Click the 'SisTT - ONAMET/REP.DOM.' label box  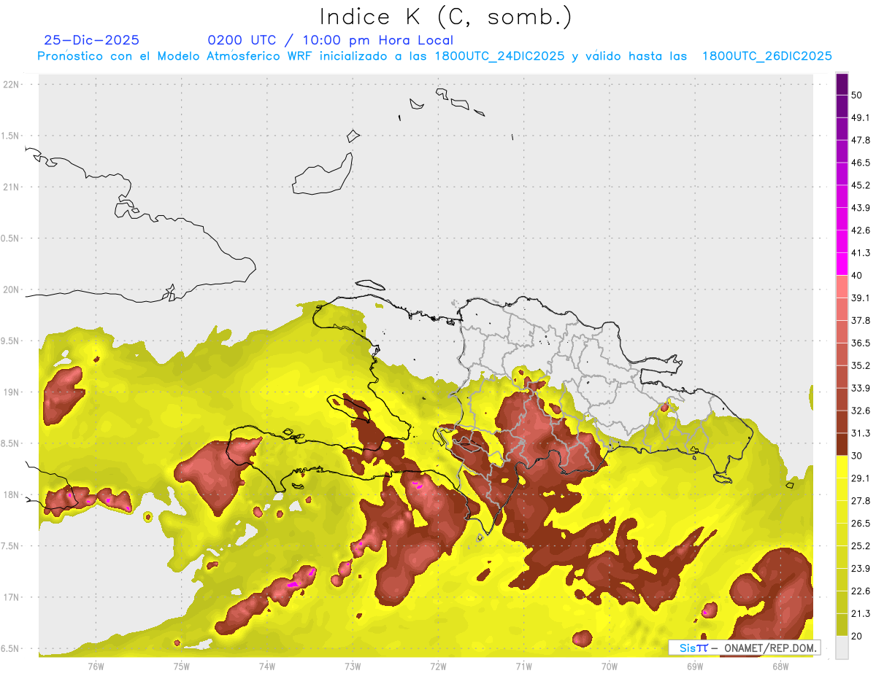pos(744,648)
